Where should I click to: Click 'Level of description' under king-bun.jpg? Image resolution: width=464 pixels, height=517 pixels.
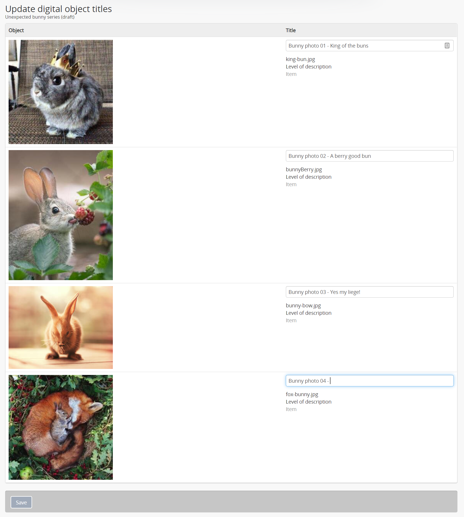[x=308, y=67]
